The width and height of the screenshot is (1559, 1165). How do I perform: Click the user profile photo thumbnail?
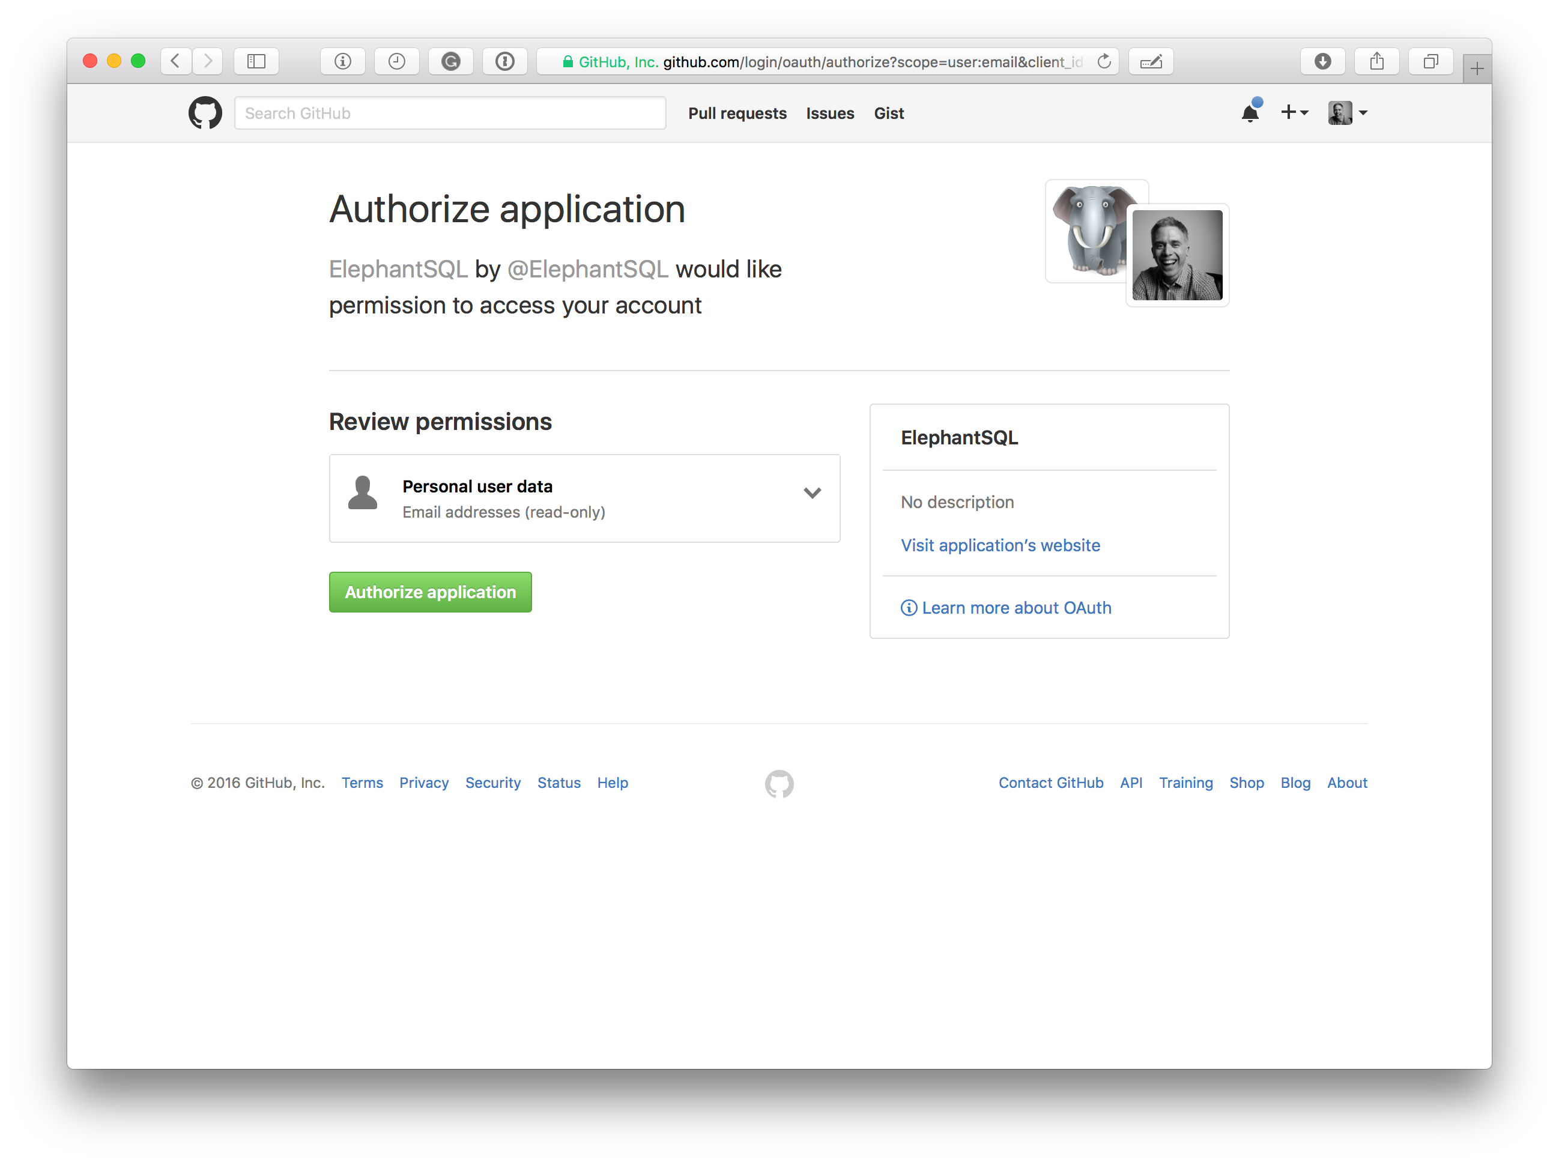coord(1178,255)
